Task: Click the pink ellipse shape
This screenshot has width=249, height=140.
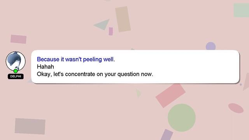Action: 236,108
